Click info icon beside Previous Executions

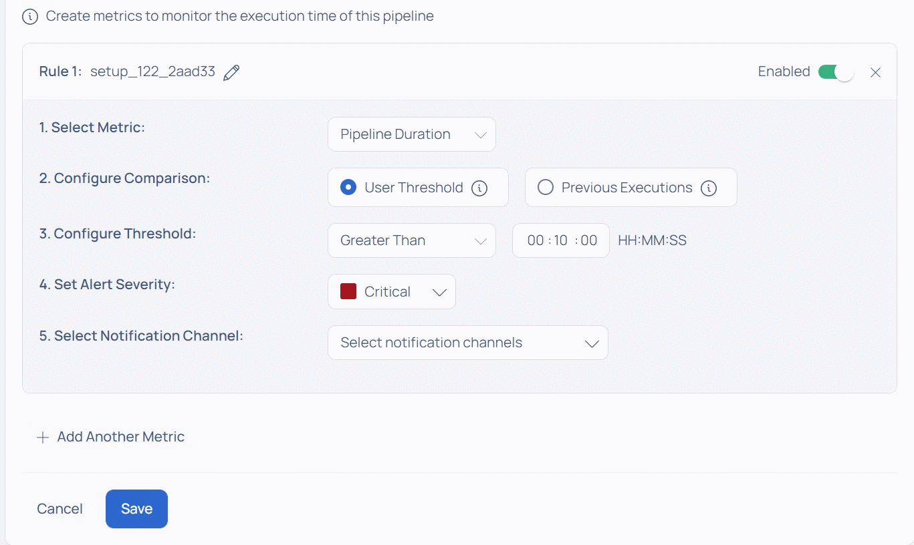tap(709, 188)
